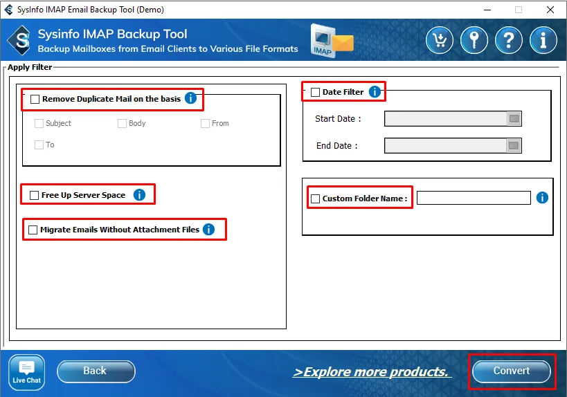The width and height of the screenshot is (567, 397).
Task: Enable the Custom Folder Name checkbox
Action: pyautogui.click(x=315, y=198)
